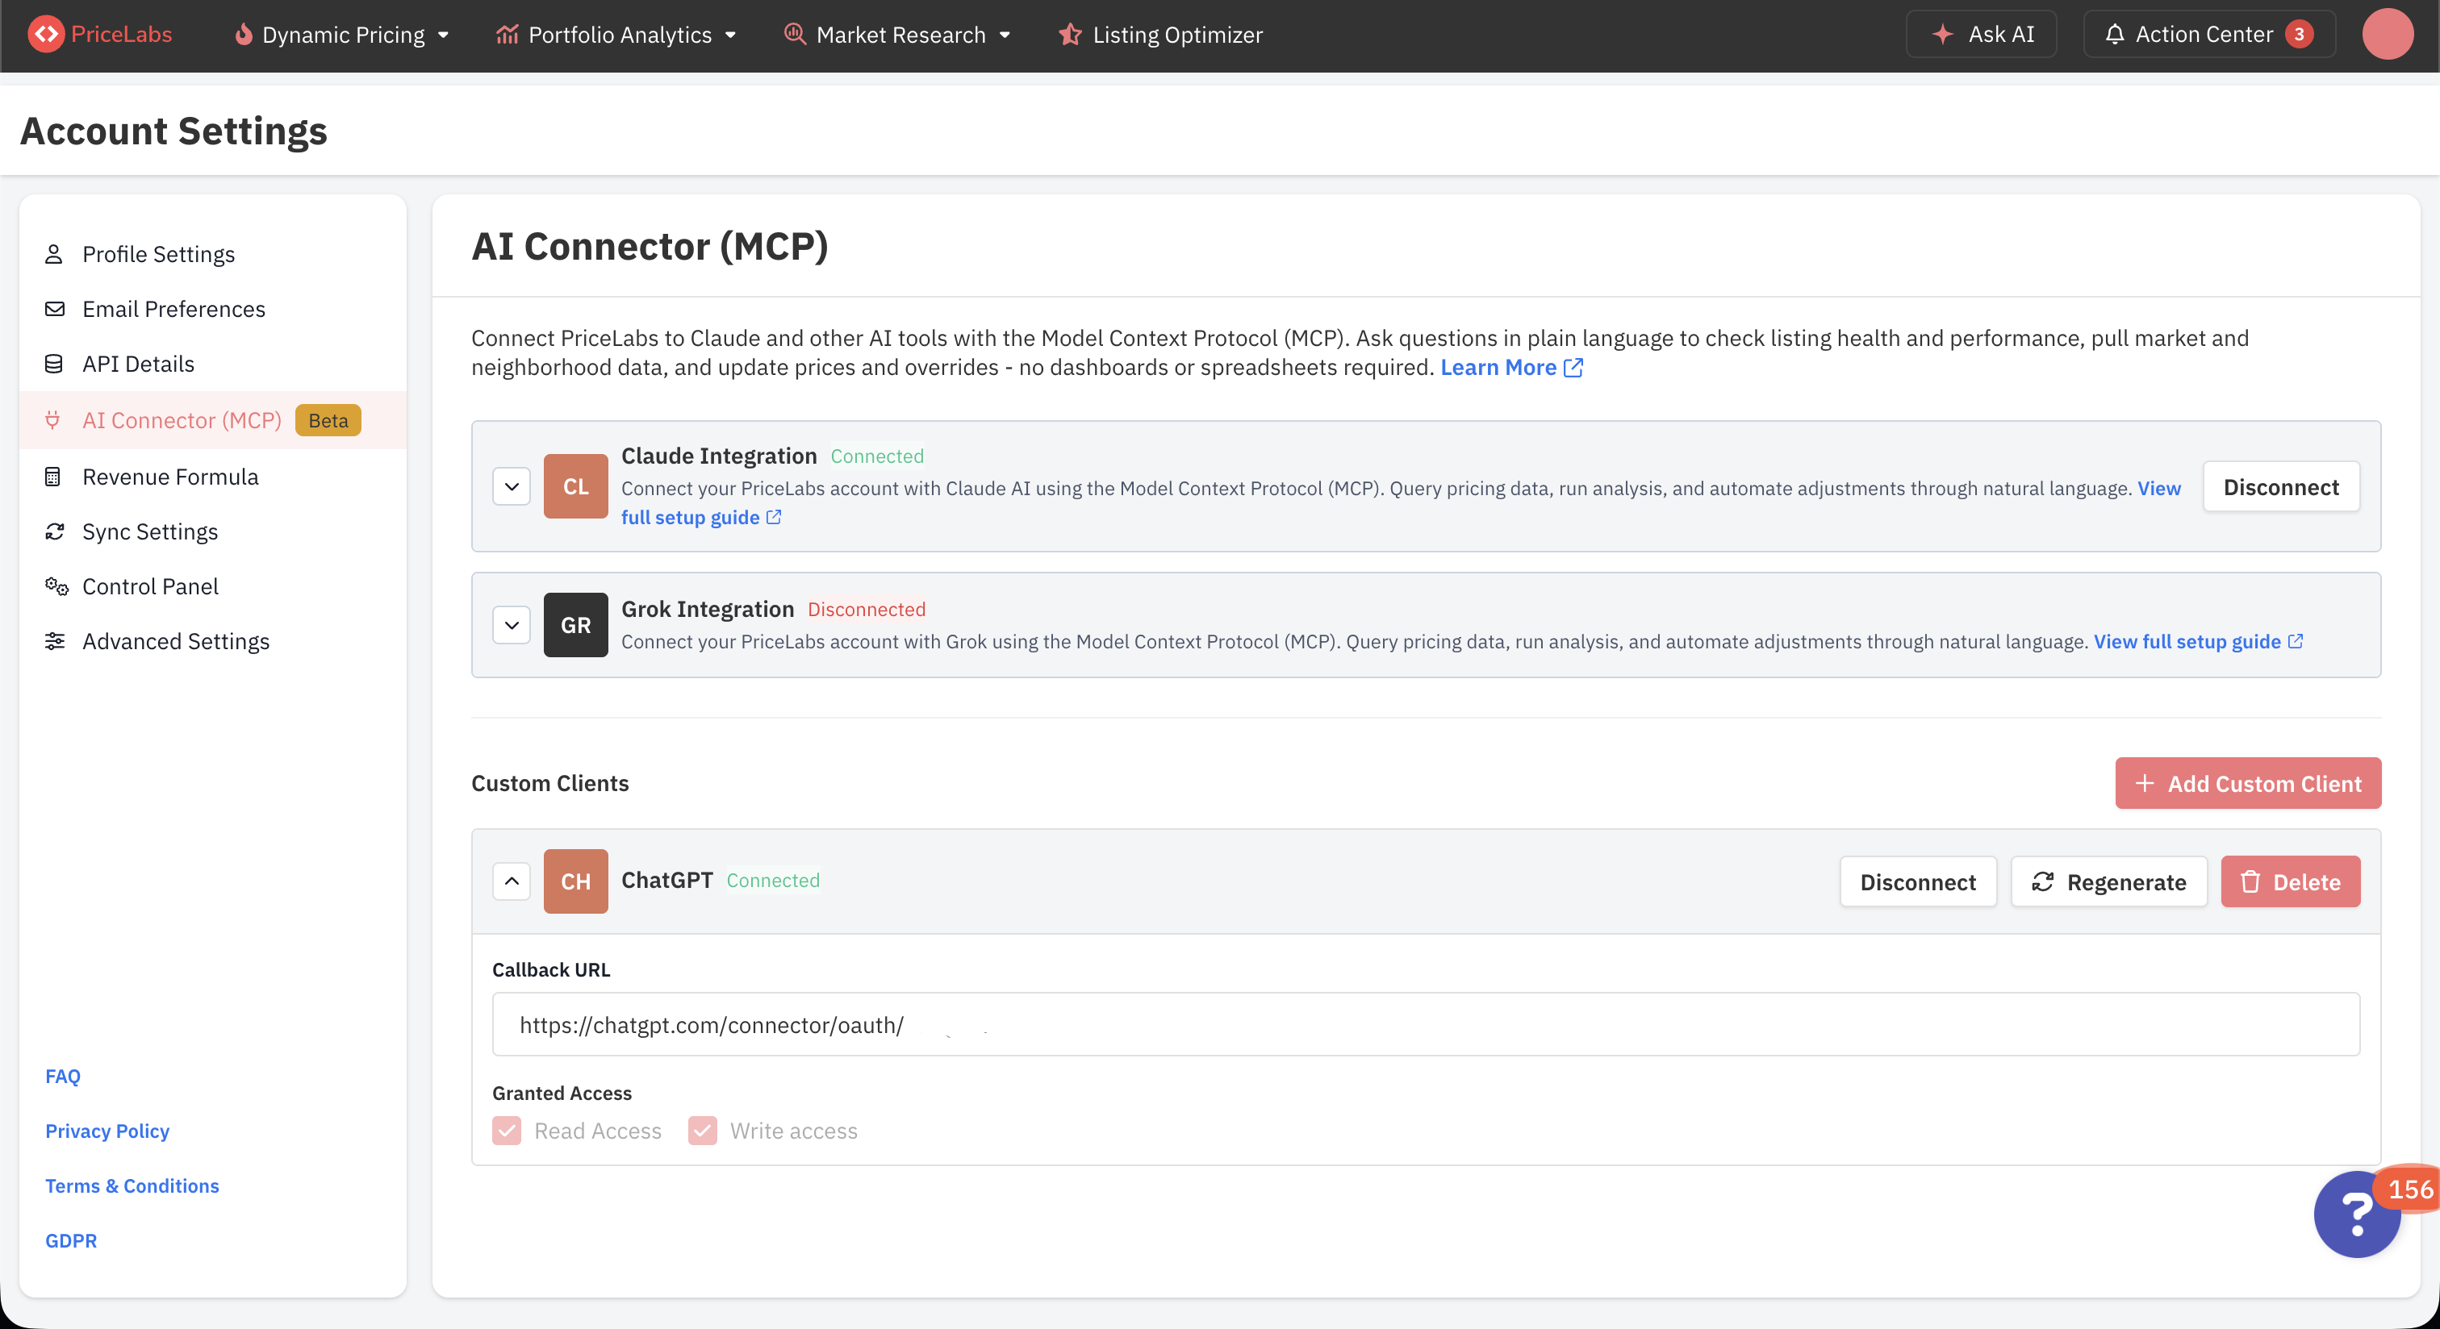Click the GR Grok integration badge
This screenshot has width=2440, height=1329.
tap(576, 625)
